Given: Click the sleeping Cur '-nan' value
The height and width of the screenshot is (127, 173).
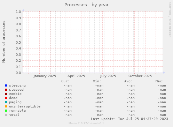Looking at the screenshot, I should (x=68, y=85).
